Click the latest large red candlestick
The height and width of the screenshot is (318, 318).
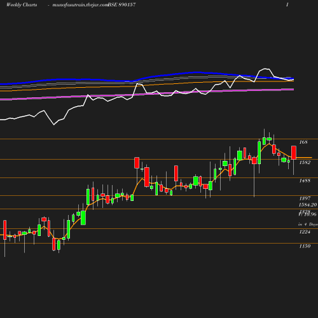coord(294,153)
